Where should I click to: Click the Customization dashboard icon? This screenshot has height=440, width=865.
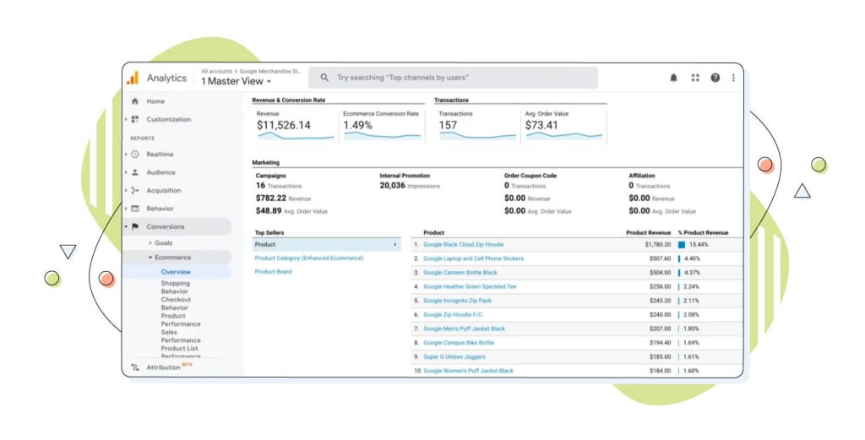135,119
